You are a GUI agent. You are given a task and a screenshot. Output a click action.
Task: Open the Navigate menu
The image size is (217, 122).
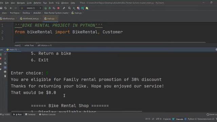coord(21,3)
